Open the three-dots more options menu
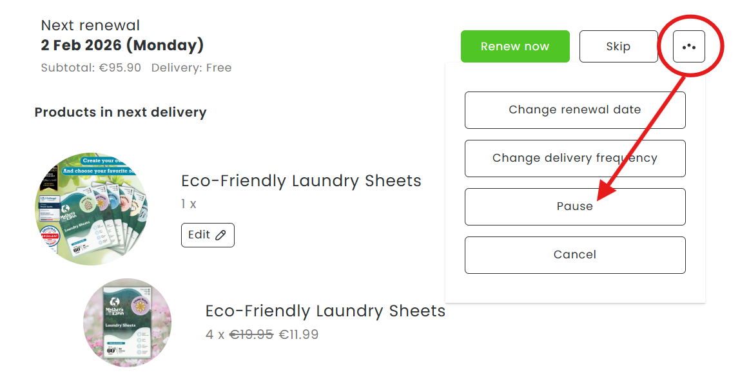Viewport: 749px width, 384px height. 688,47
